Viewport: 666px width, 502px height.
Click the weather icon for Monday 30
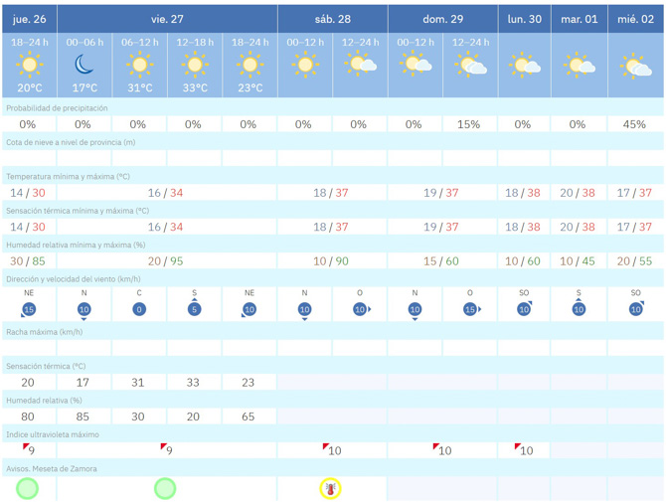[x=525, y=67]
